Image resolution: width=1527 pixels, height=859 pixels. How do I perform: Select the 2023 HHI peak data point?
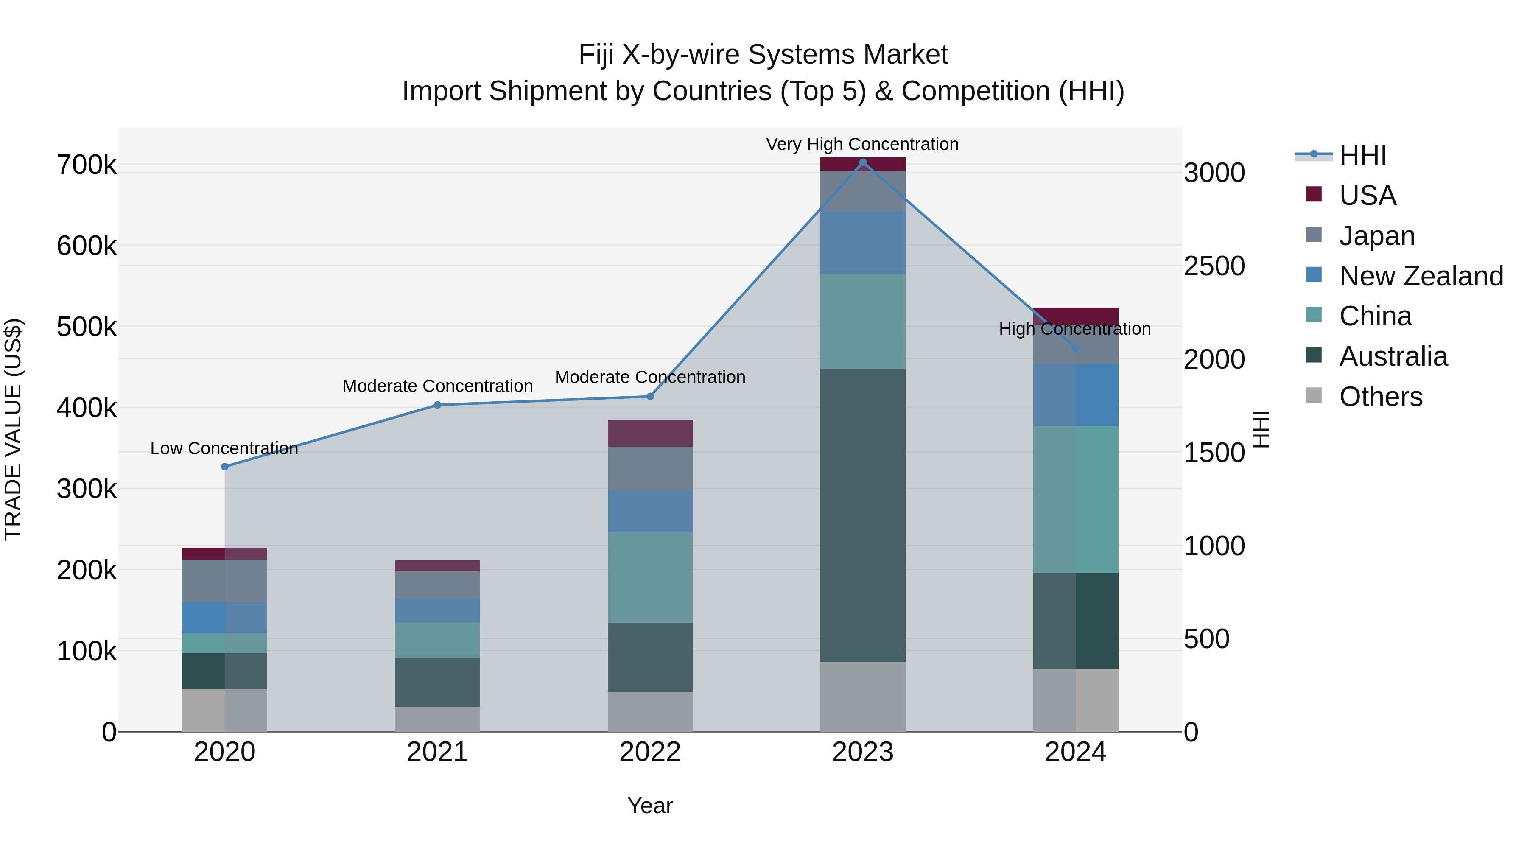863,162
